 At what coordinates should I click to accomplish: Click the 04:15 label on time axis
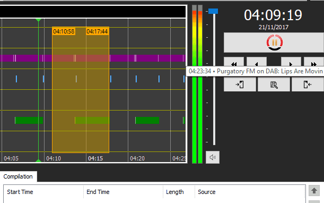coord(95,158)
